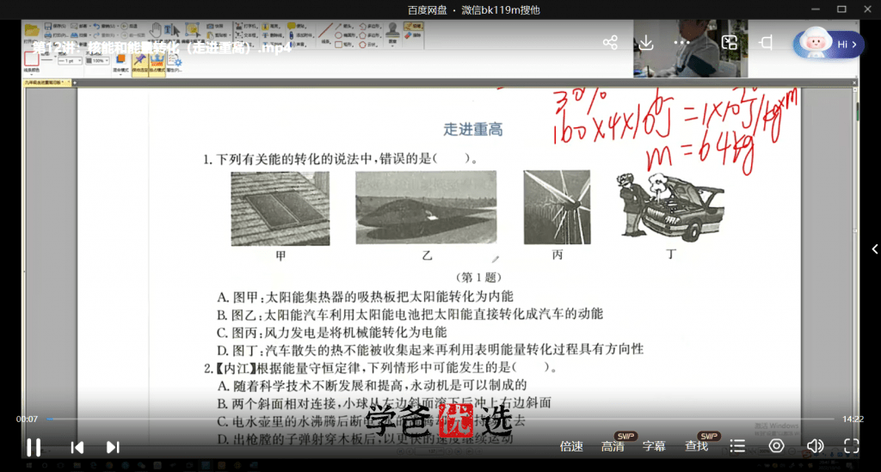The width and height of the screenshot is (881, 472).
Task: Expand the right side panel arrow
Action: coord(874,249)
